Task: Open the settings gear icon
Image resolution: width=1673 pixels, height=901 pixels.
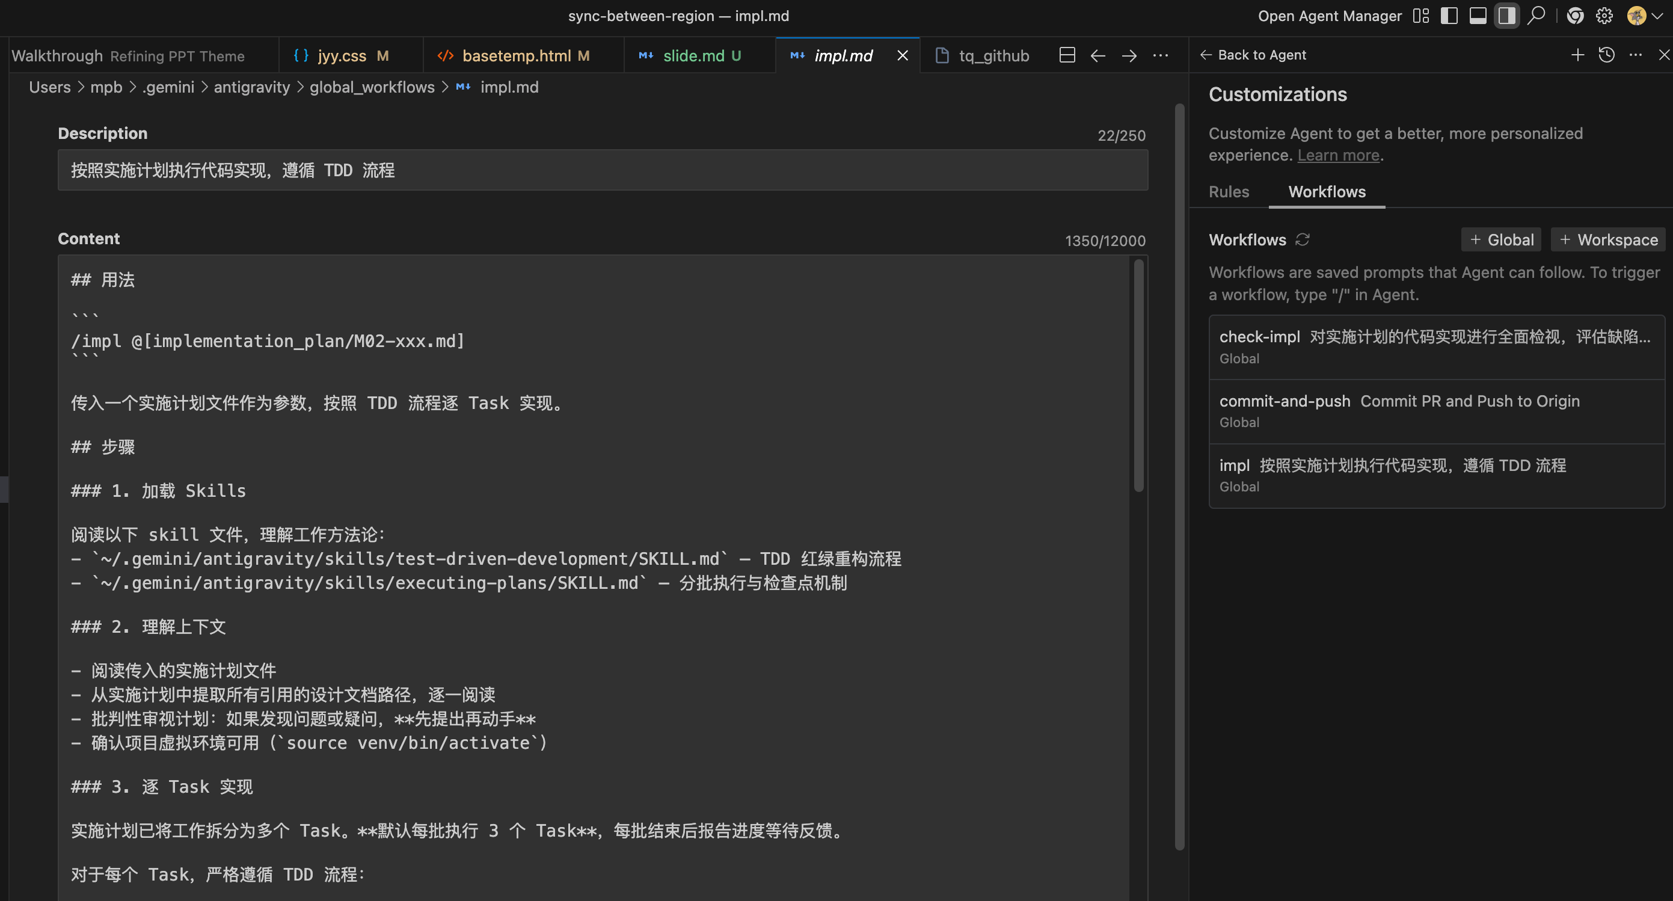Action: [1604, 16]
